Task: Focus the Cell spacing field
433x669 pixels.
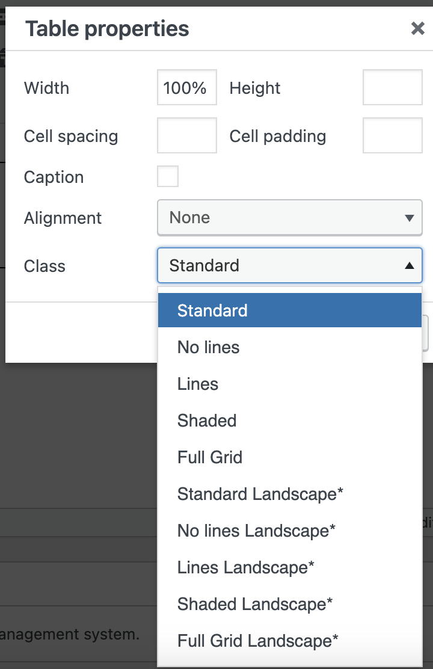Action: point(186,136)
